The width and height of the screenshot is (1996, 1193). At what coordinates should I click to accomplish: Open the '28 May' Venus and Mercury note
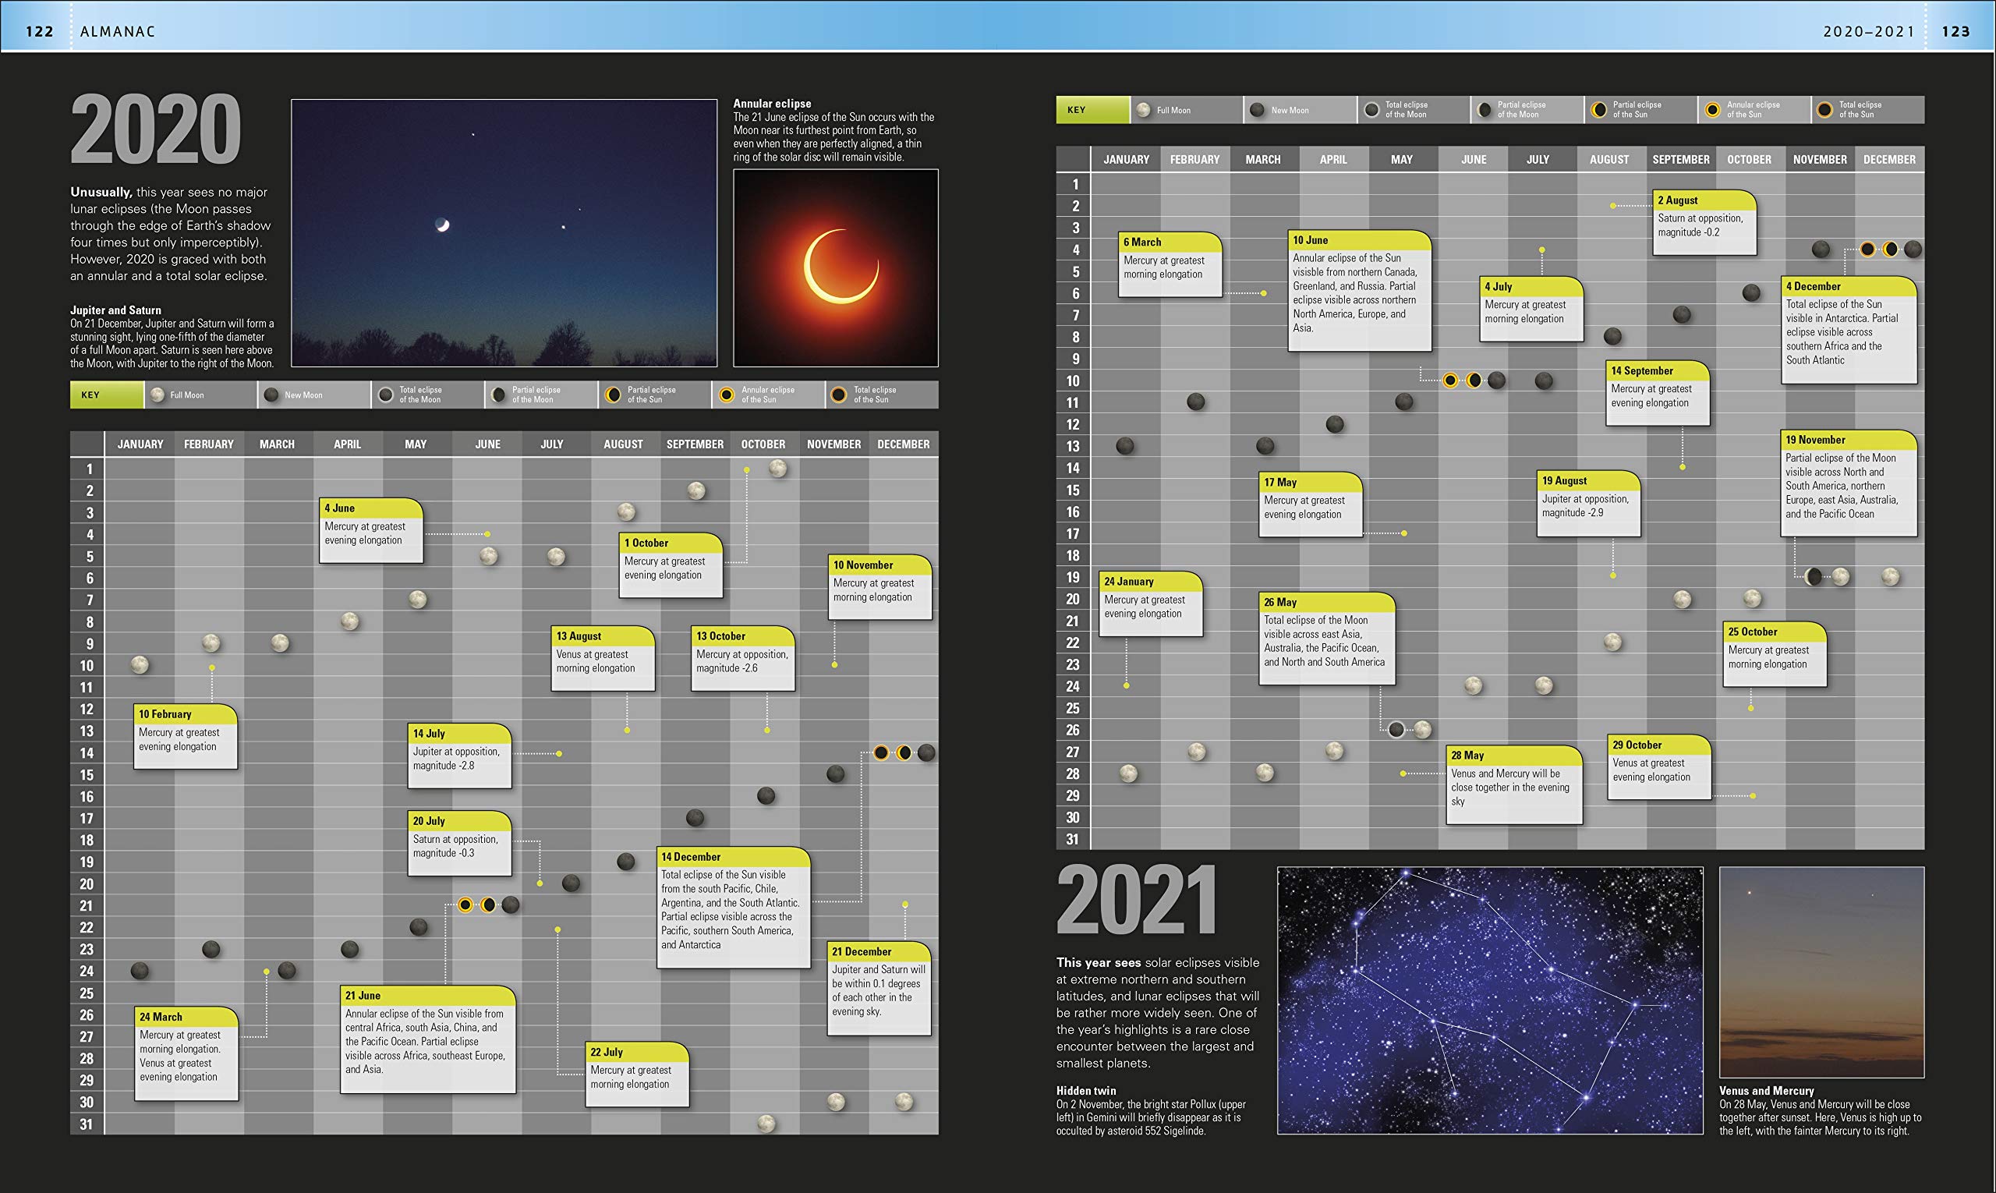coord(1514,785)
